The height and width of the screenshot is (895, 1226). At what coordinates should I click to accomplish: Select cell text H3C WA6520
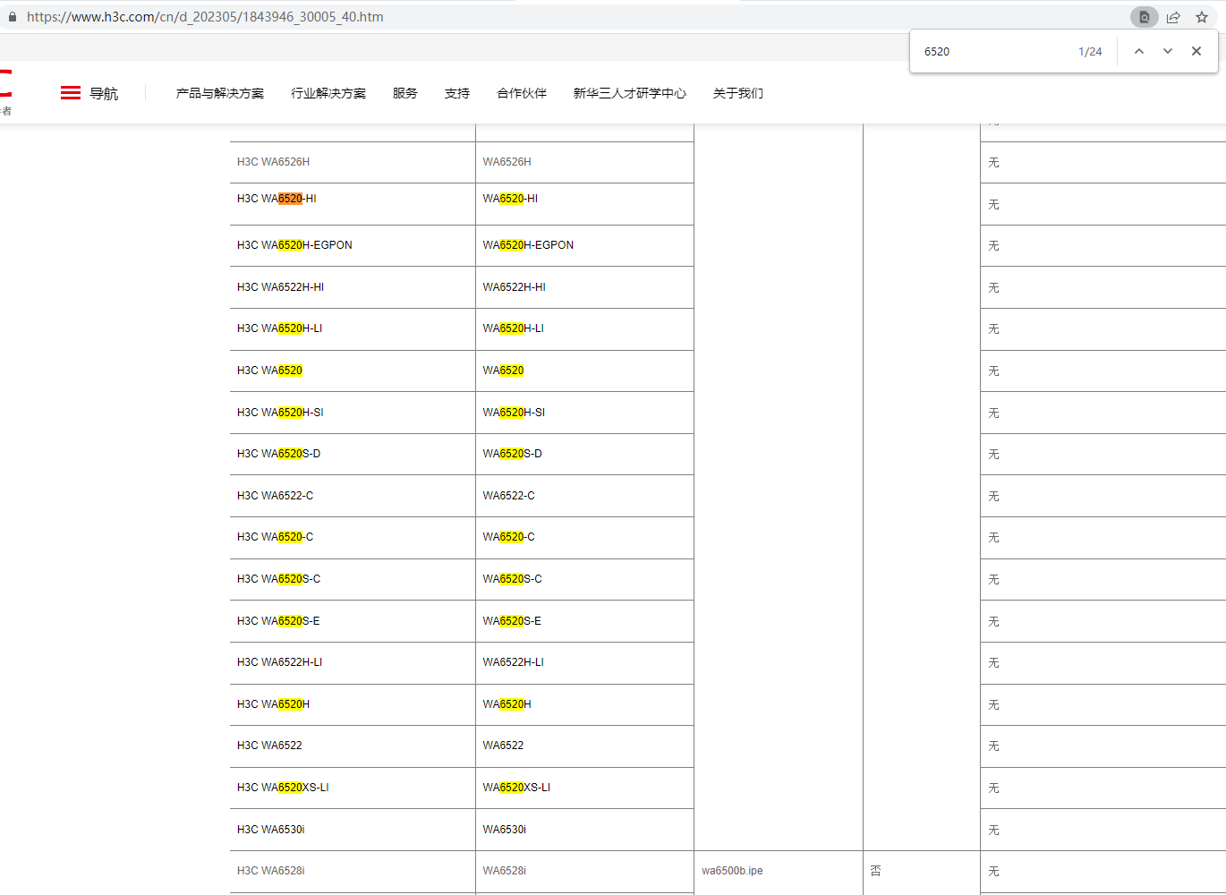point(269,371)
